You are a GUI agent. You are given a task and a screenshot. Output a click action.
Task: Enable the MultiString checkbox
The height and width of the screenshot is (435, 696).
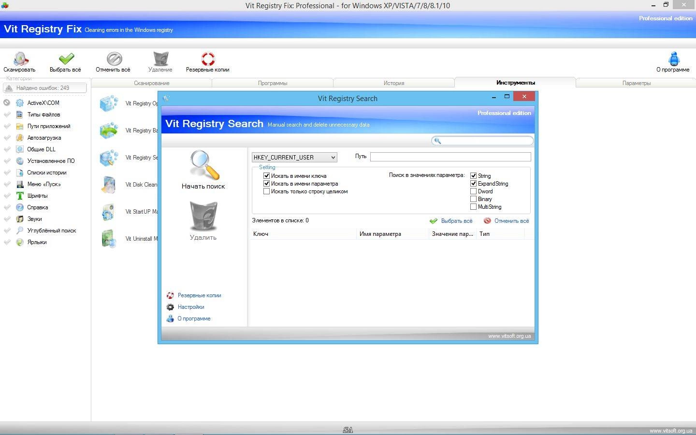[474, 207]
